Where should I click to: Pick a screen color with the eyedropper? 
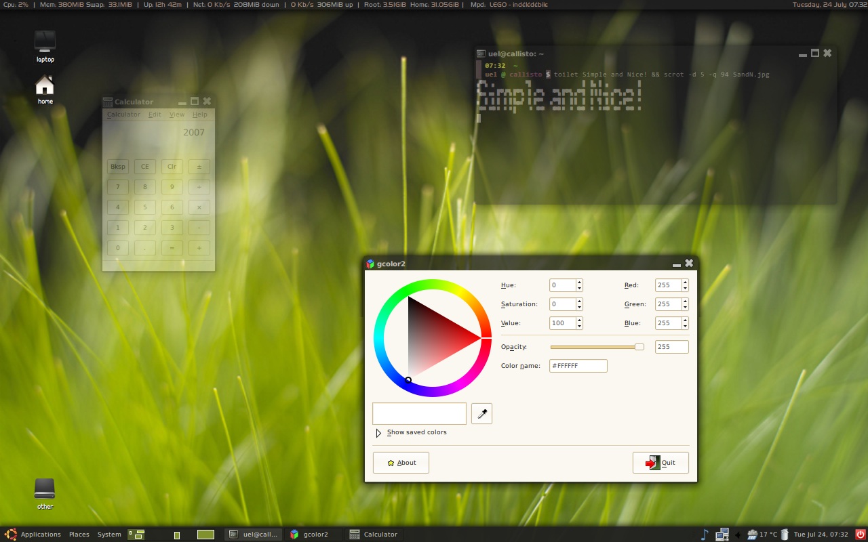(x=481, y=413)
